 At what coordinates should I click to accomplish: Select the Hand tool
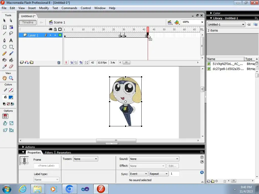click(5, 78)
